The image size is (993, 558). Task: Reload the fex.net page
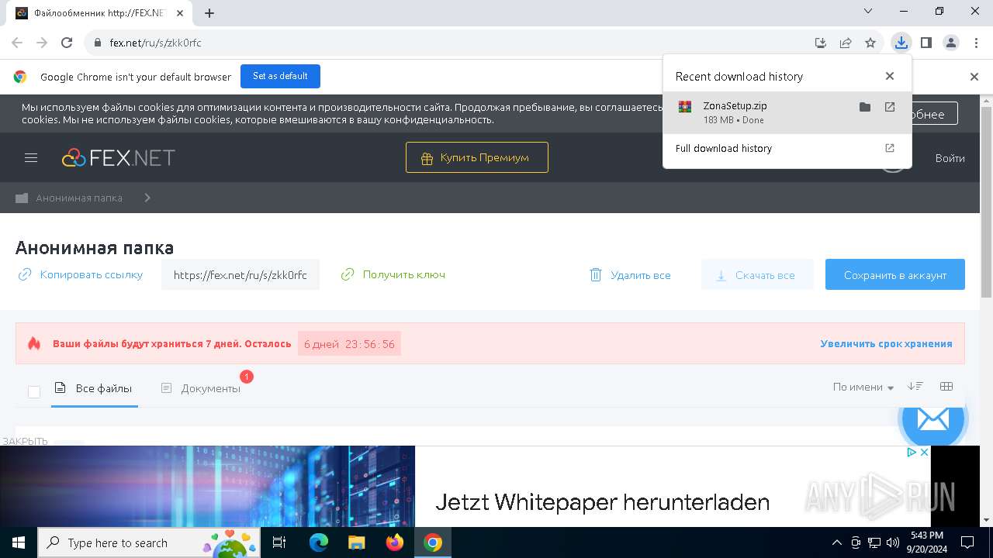pyautogui.click(x=67, y=43)
